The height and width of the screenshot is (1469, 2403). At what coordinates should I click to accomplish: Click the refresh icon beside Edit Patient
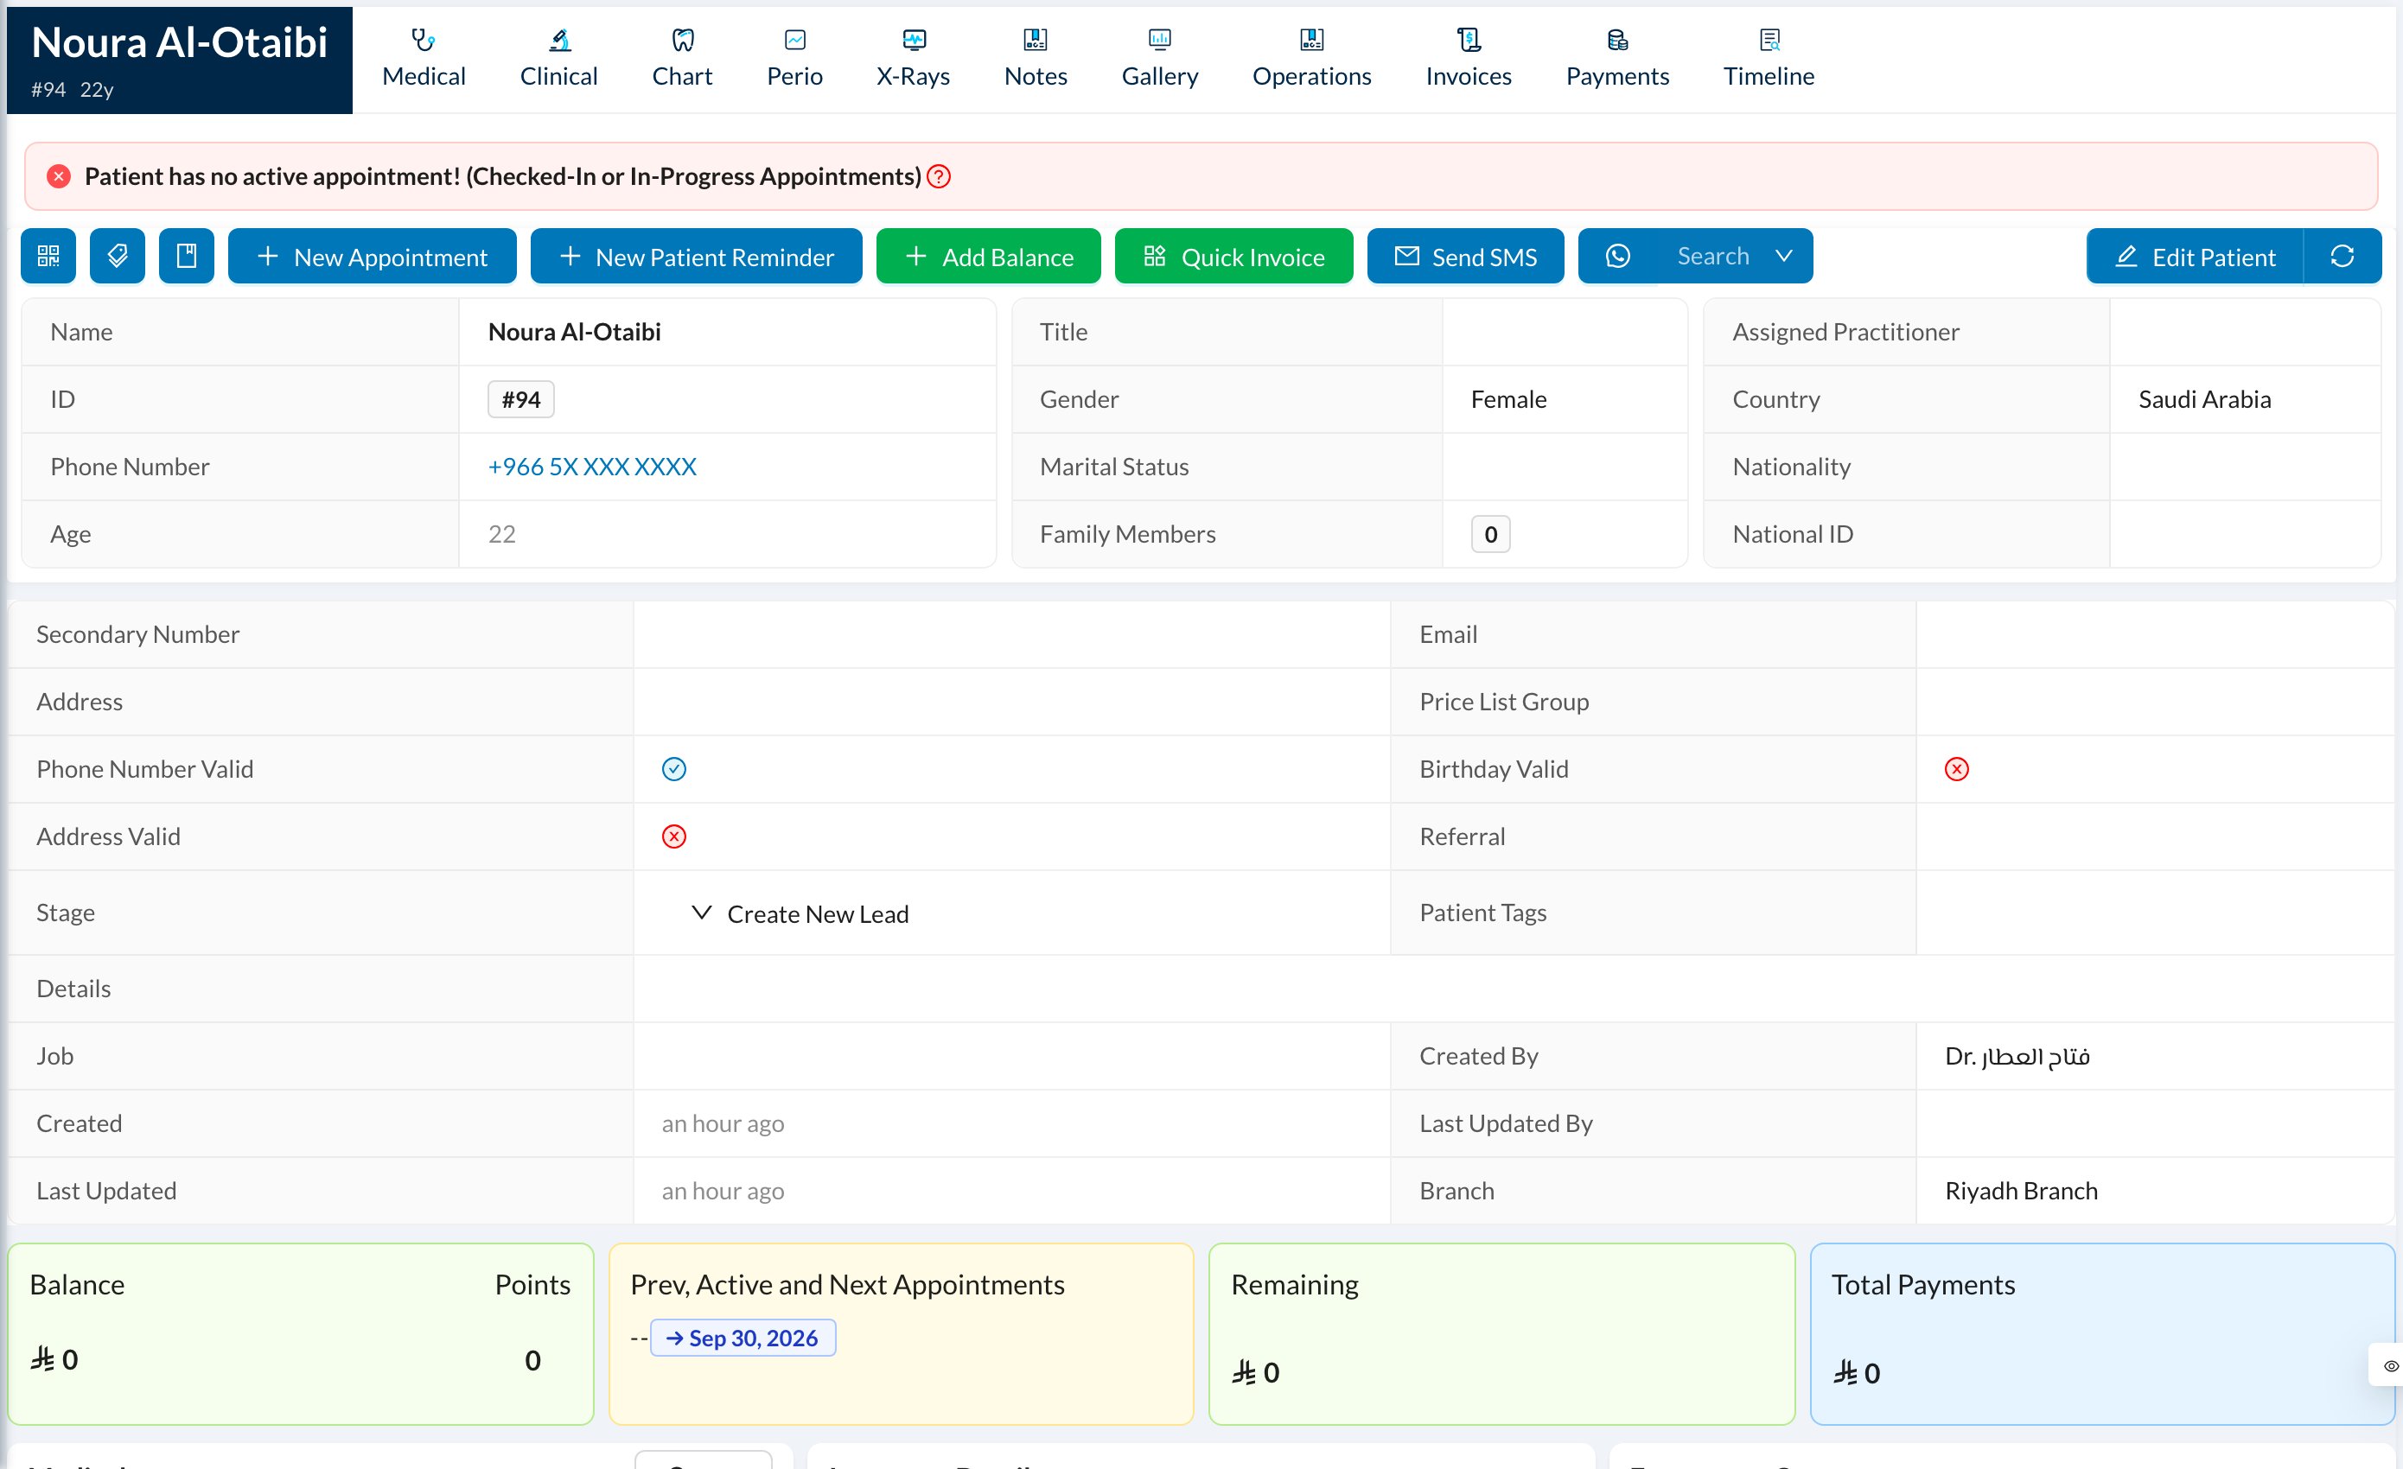[x=2342, y=257]
